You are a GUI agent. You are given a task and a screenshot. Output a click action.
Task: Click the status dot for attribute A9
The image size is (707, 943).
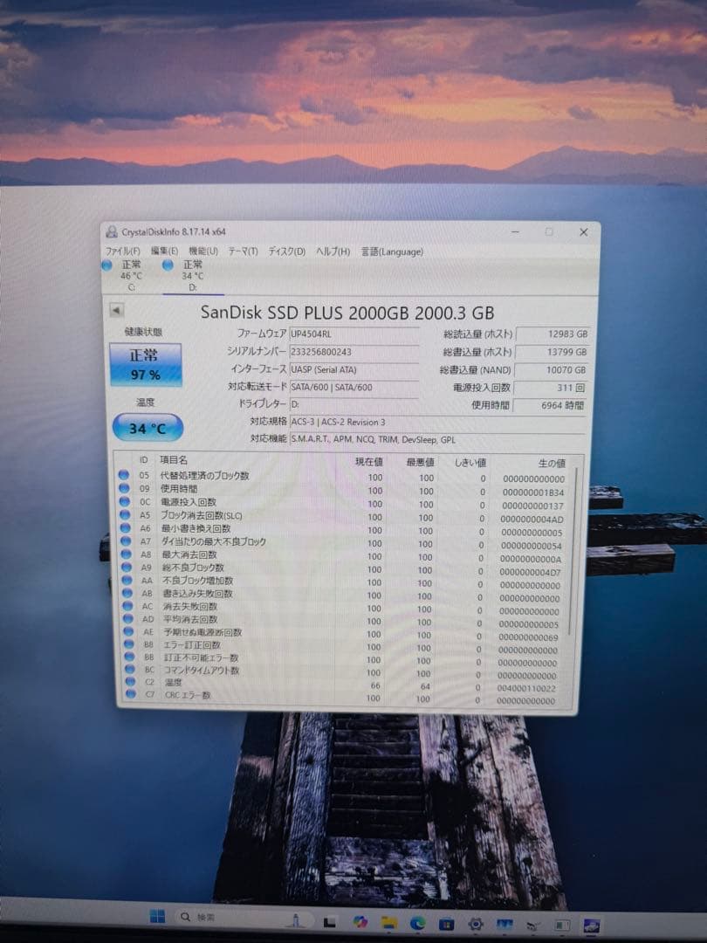127,567
